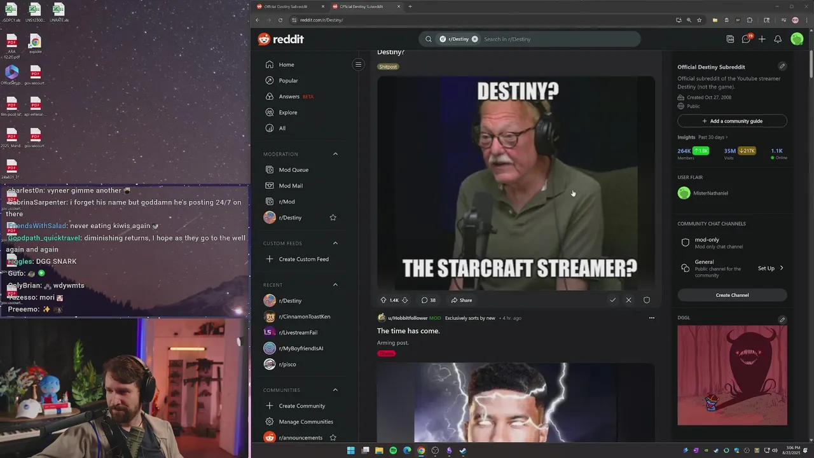Open Chrome extensions puzzle icon
Image resolution: width=814 pixels, height=458 pixels.
click(749, 20)
